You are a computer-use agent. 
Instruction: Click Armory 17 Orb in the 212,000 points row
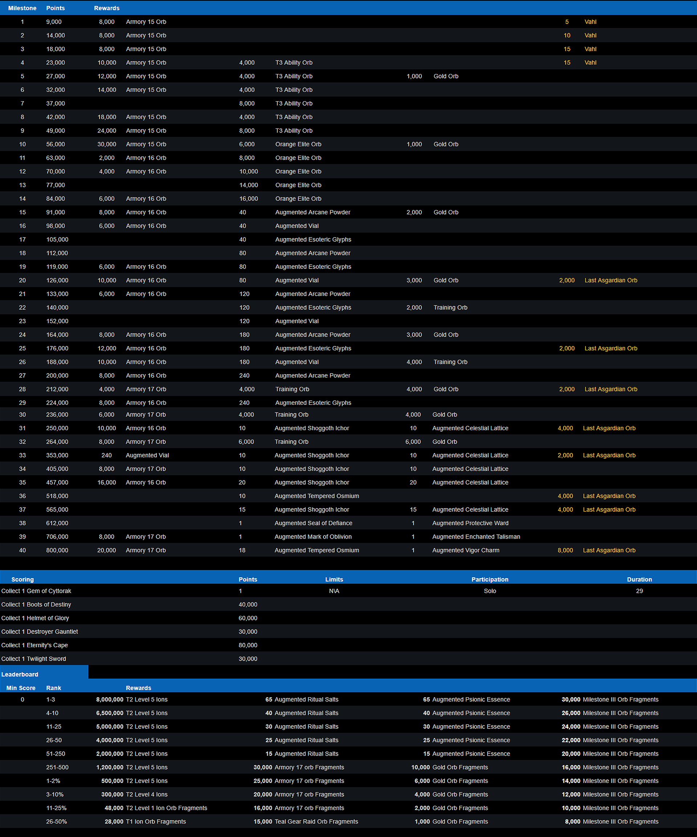146,389
